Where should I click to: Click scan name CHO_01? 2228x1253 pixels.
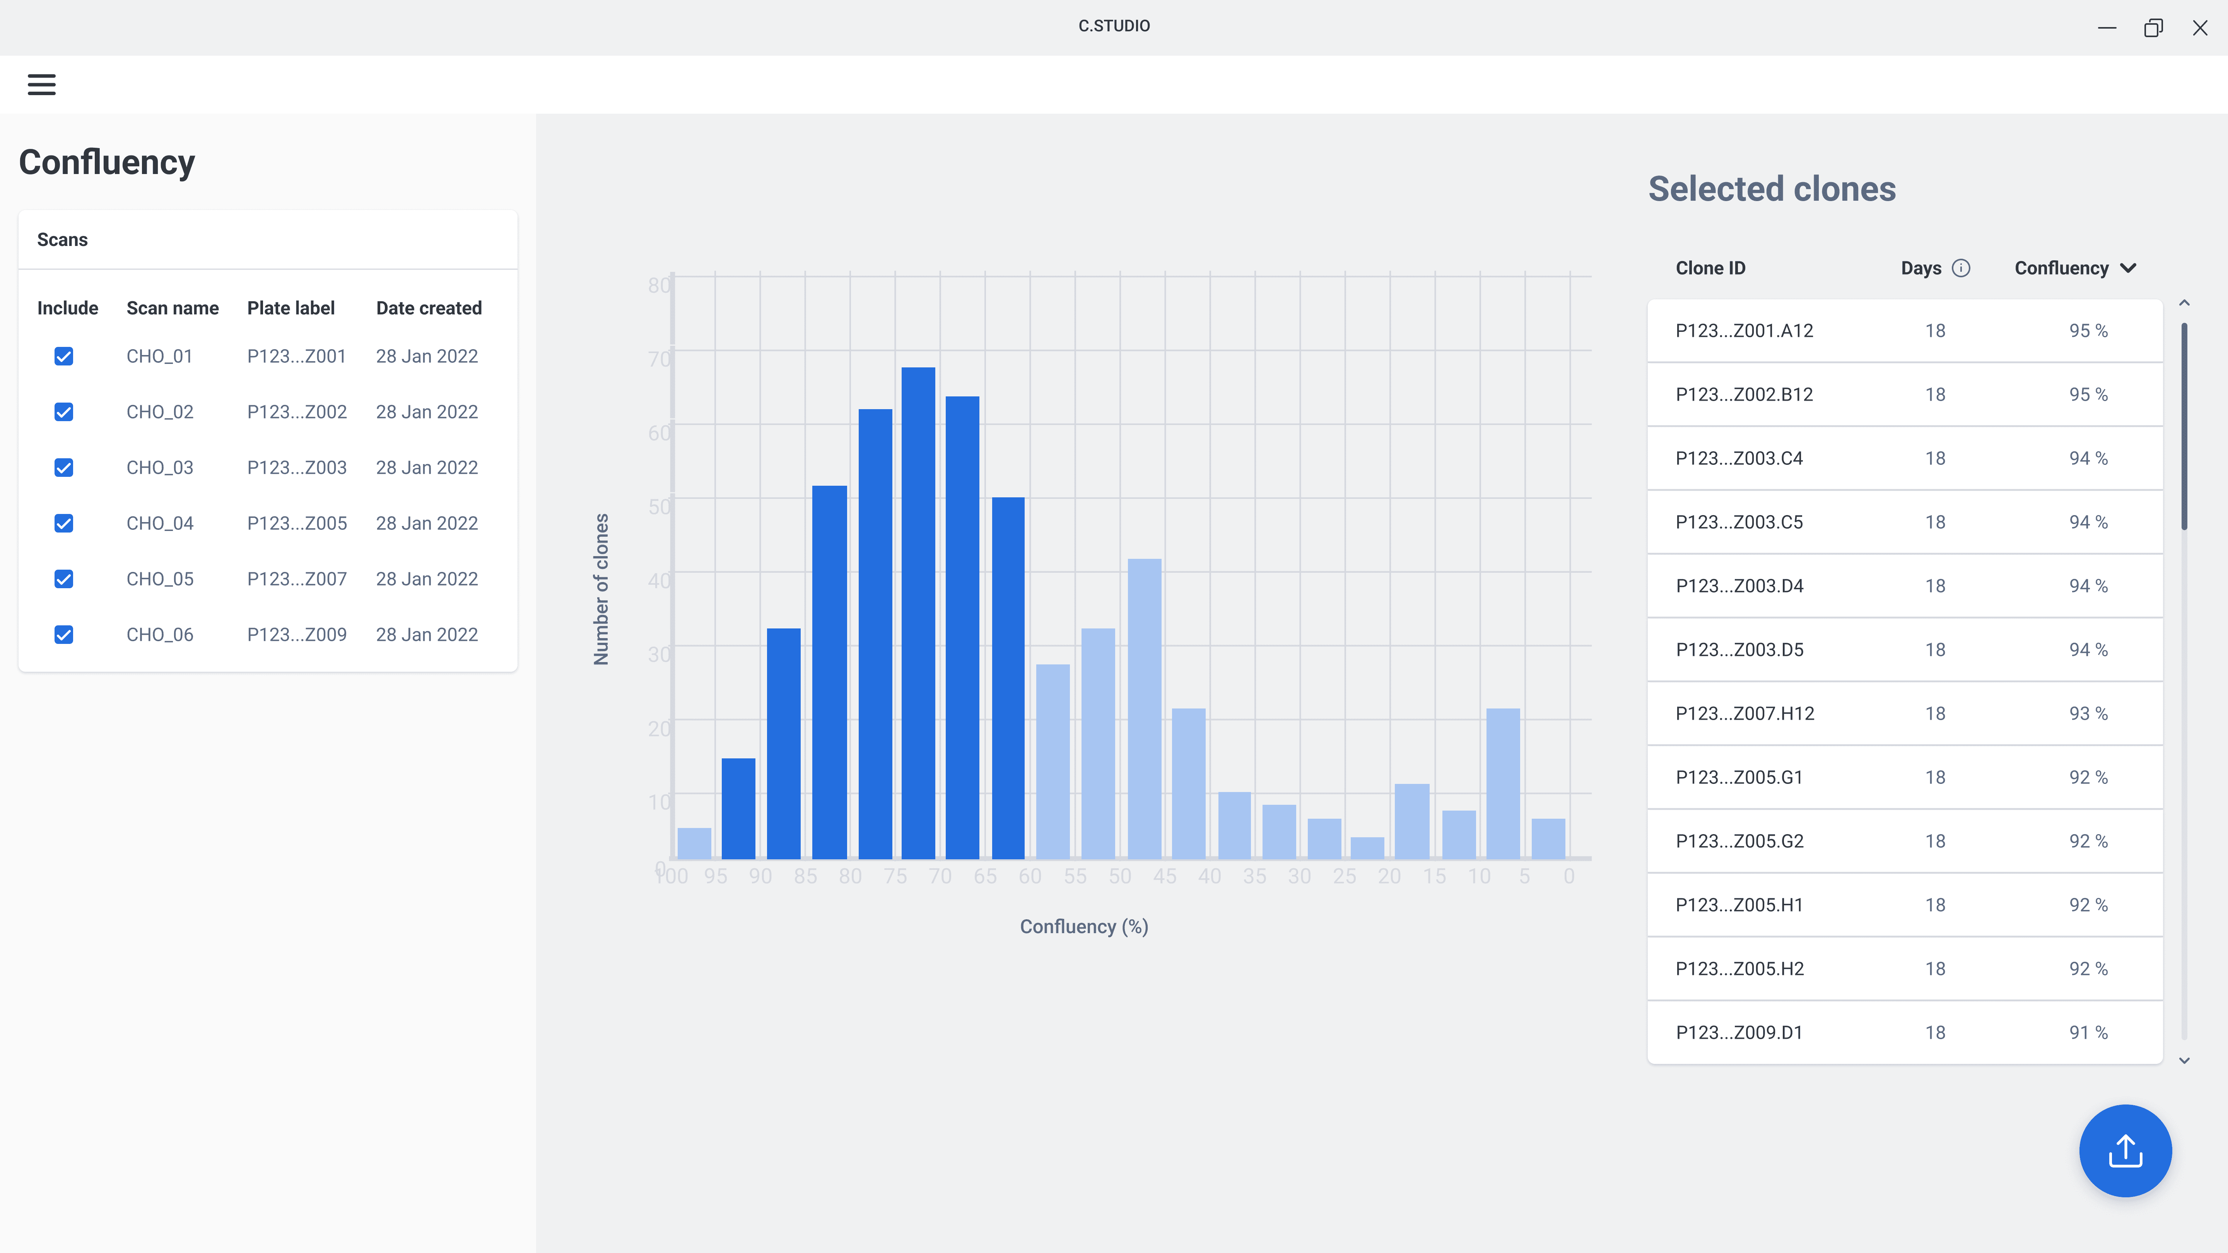coord(159,356)
